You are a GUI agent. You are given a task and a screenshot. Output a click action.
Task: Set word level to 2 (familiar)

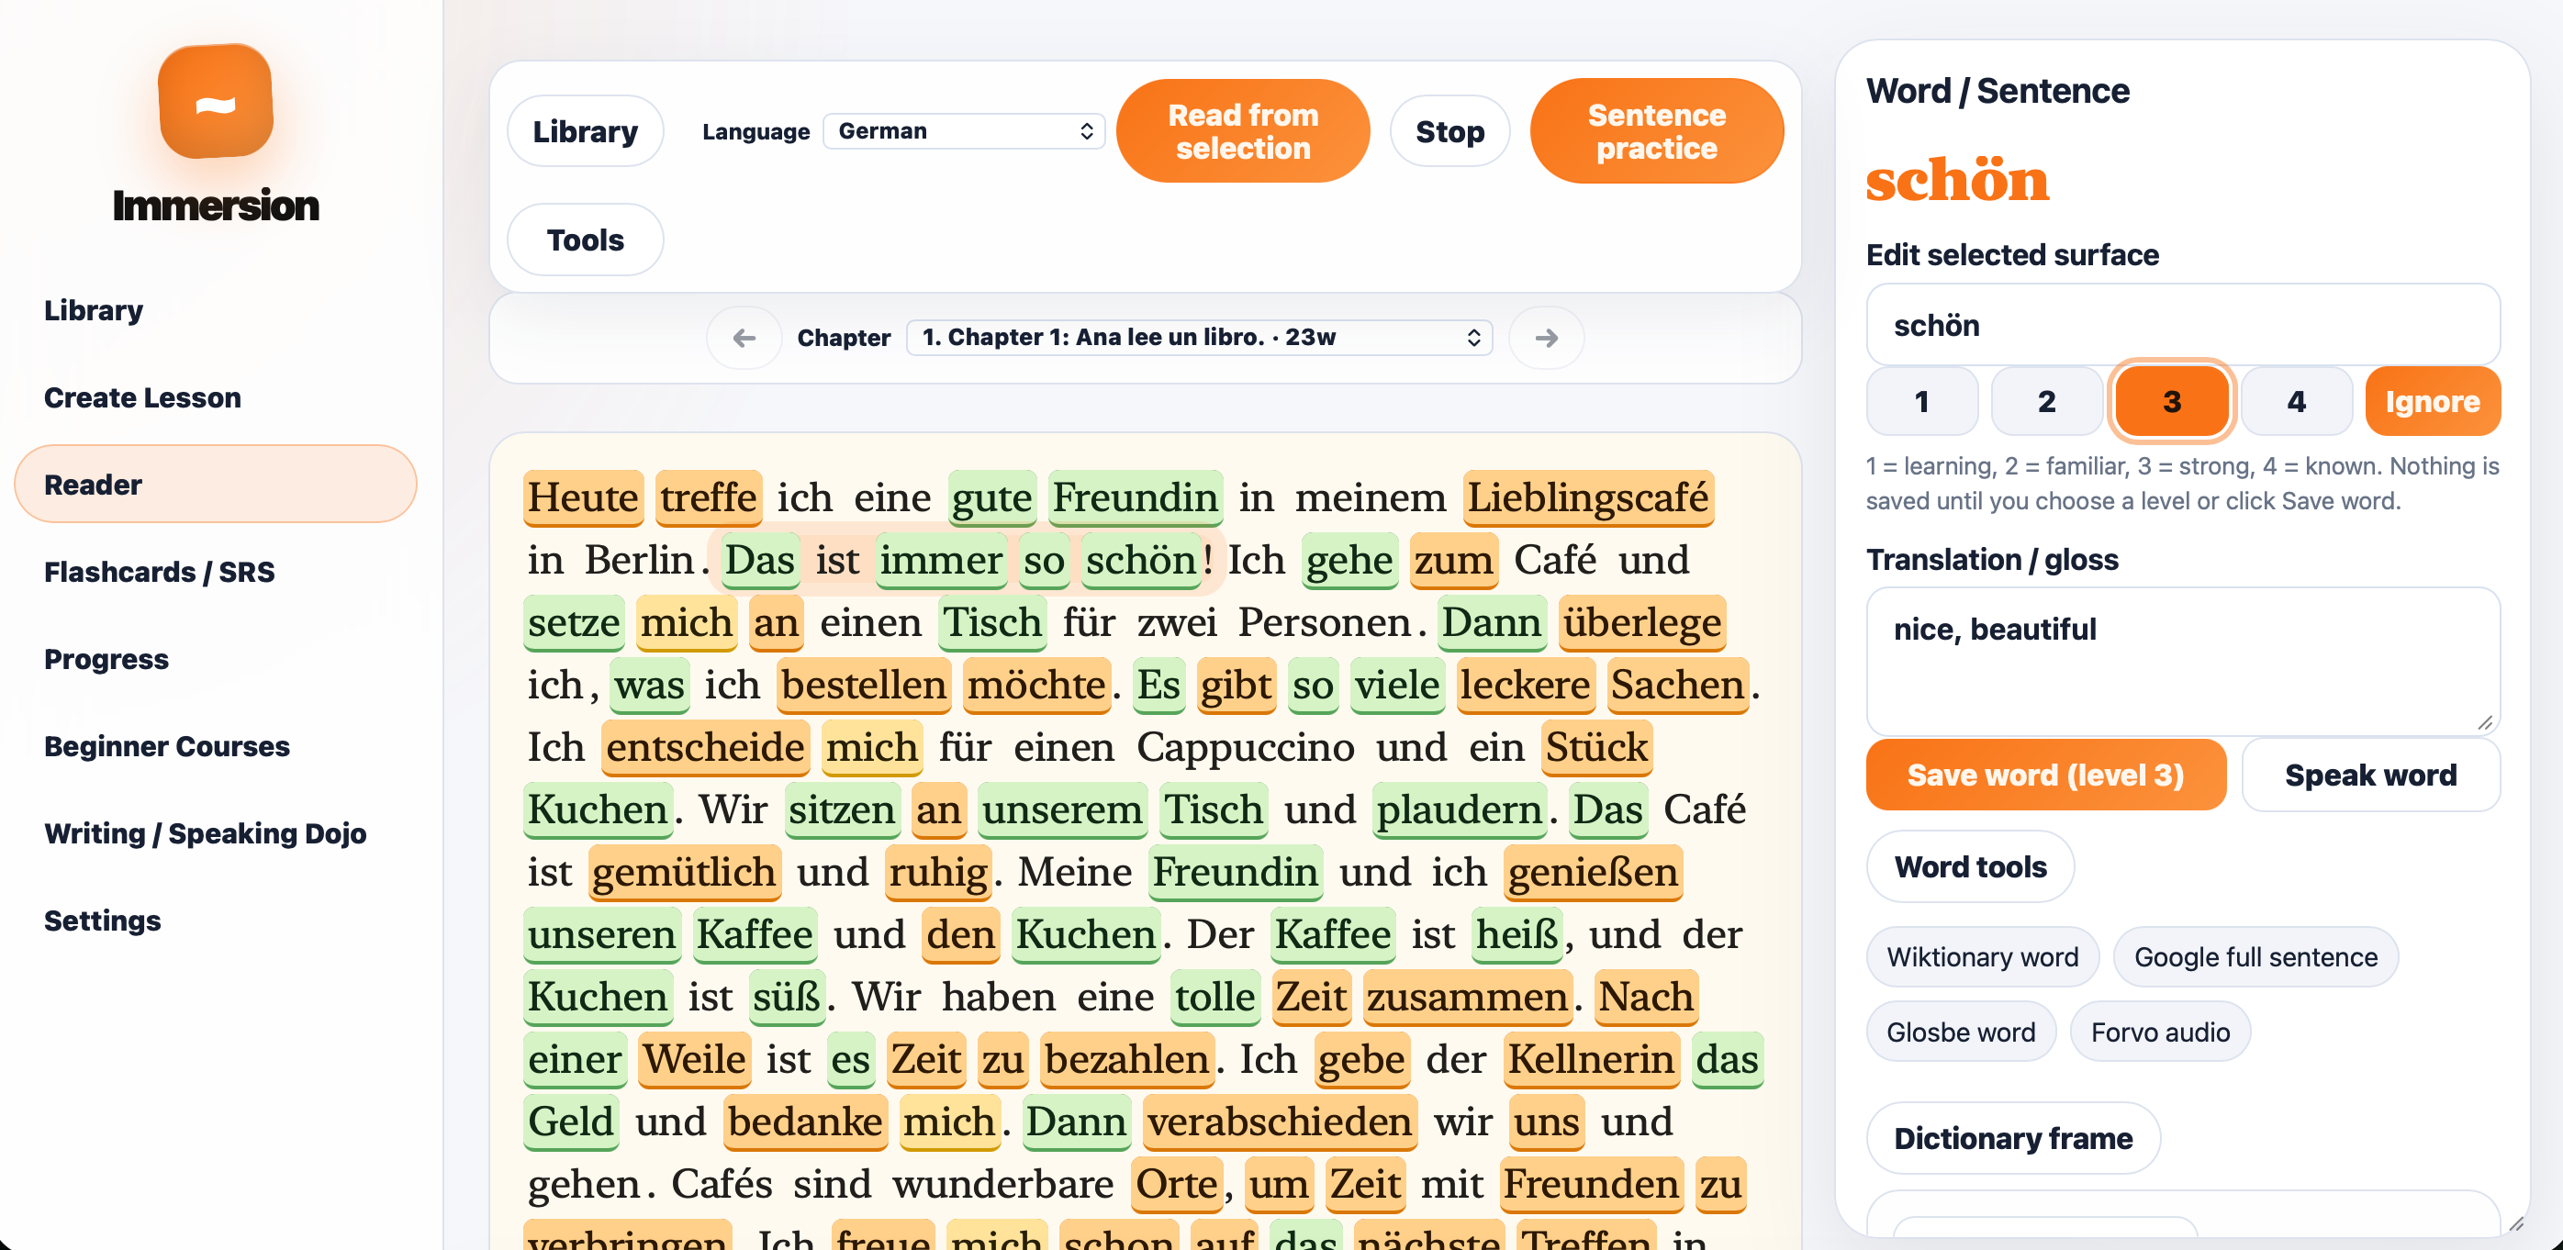click(x=2045, y=402)
